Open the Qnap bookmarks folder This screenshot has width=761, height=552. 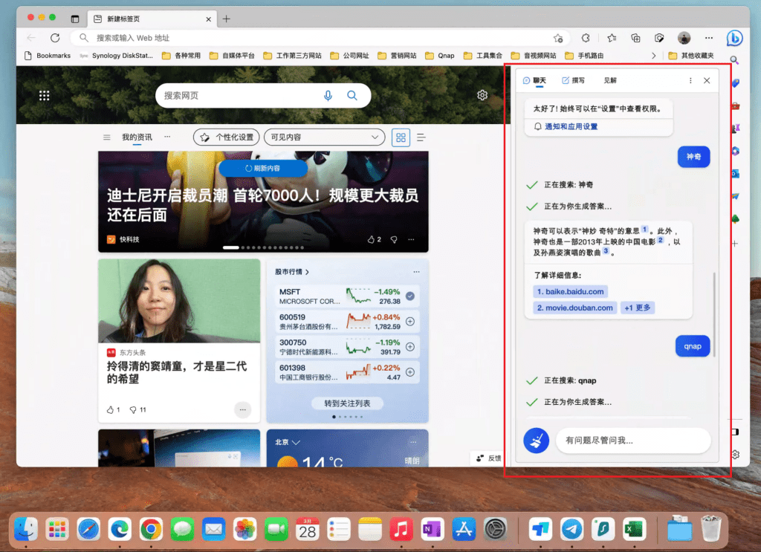click(440, 56)
